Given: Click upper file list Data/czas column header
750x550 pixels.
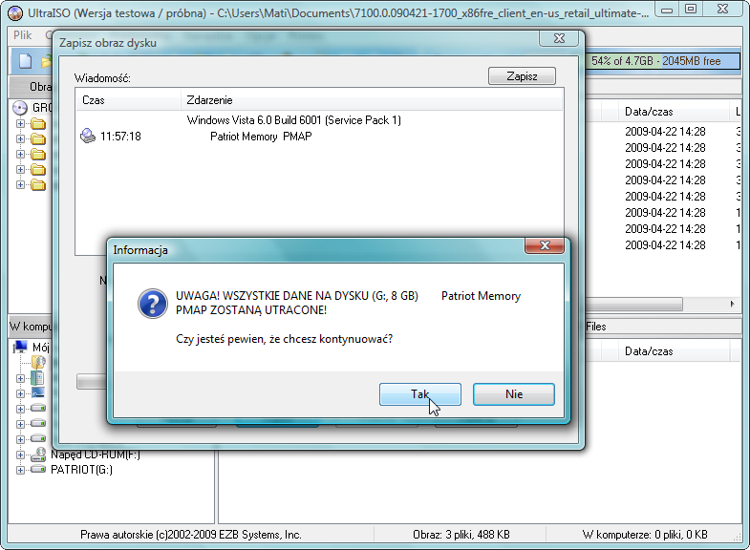Looking at the screenshot, I should point(673,112).
